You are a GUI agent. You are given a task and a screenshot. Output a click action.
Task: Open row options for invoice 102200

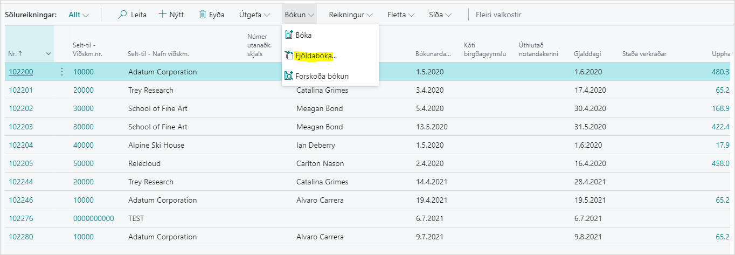pyautogui.click(x=61, y=72)
